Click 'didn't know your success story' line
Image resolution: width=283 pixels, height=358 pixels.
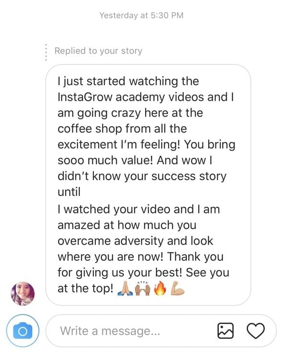pyautogui.click(x=142, y=176)
